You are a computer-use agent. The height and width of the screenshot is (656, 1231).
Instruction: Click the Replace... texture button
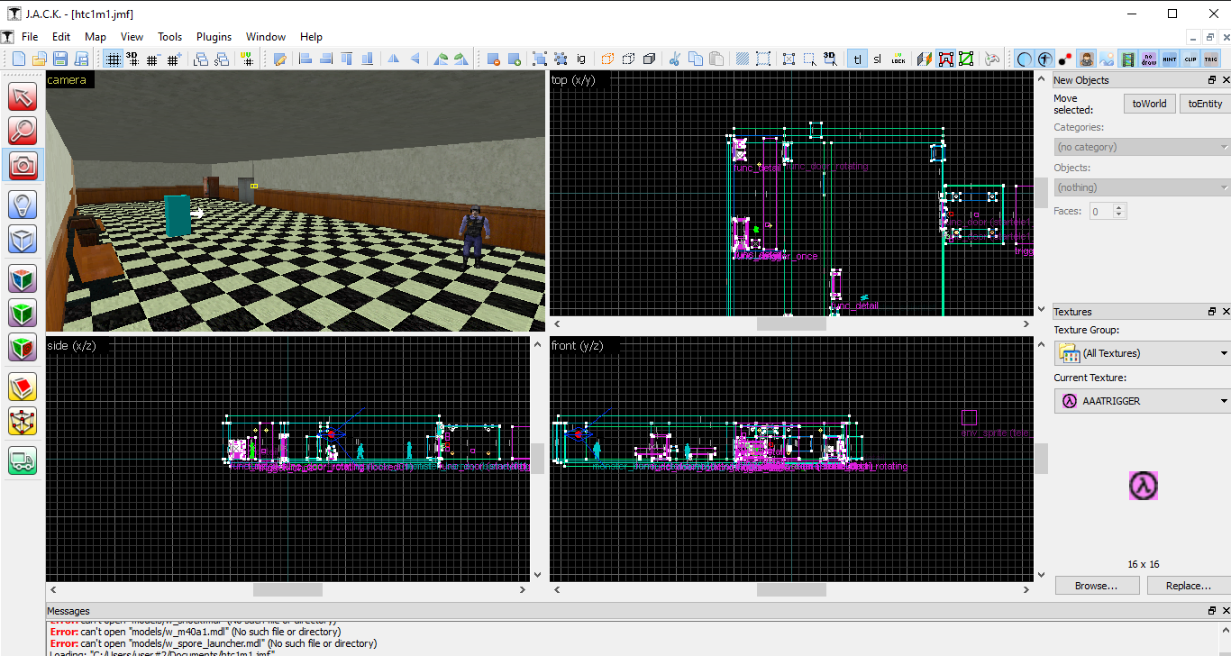[x=1188, y=586]
